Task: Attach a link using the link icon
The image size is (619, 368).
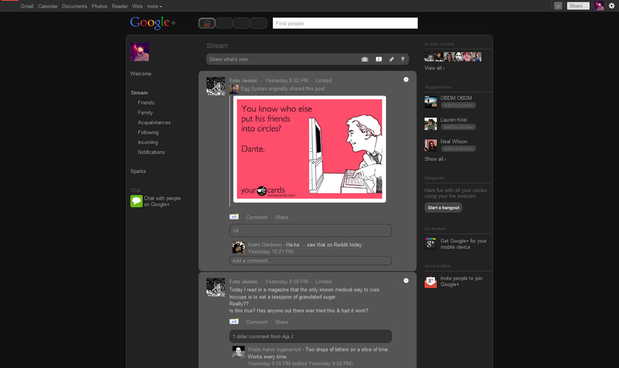Action: 391,59
